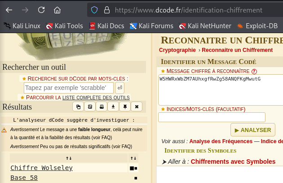
Task: Sort results by score column arrows
Action: pos(133,158)
